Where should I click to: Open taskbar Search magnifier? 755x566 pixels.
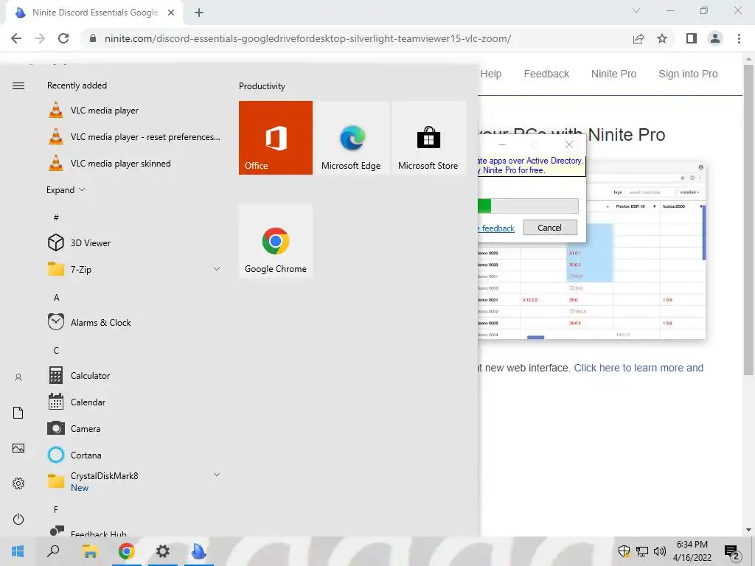click(53, 551)
